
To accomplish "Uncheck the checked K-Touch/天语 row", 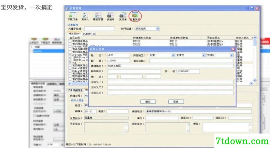I will 70,55.
